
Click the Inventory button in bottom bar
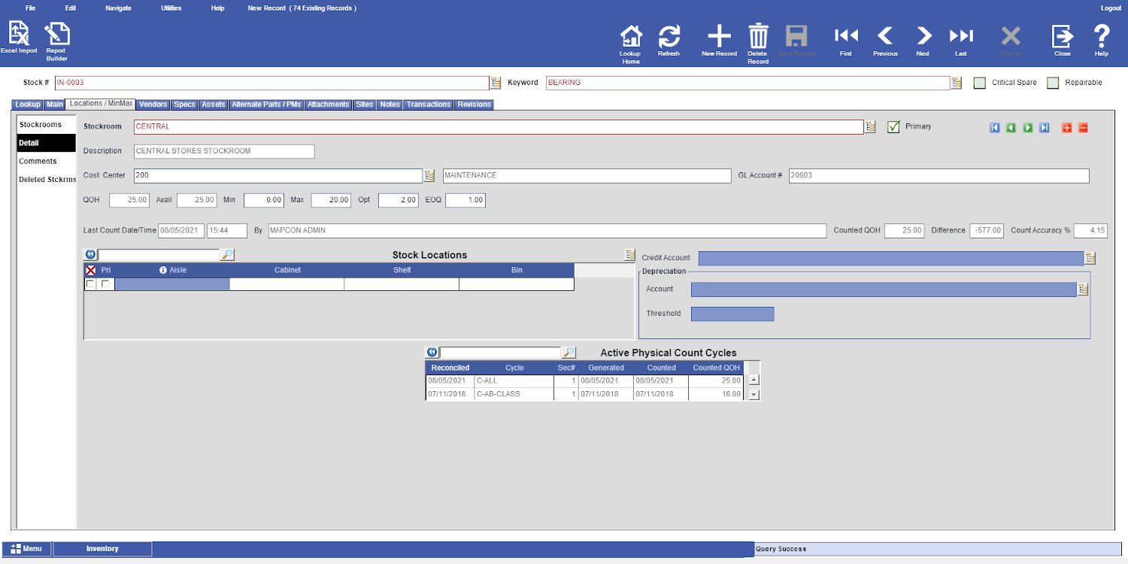point(102,549)
